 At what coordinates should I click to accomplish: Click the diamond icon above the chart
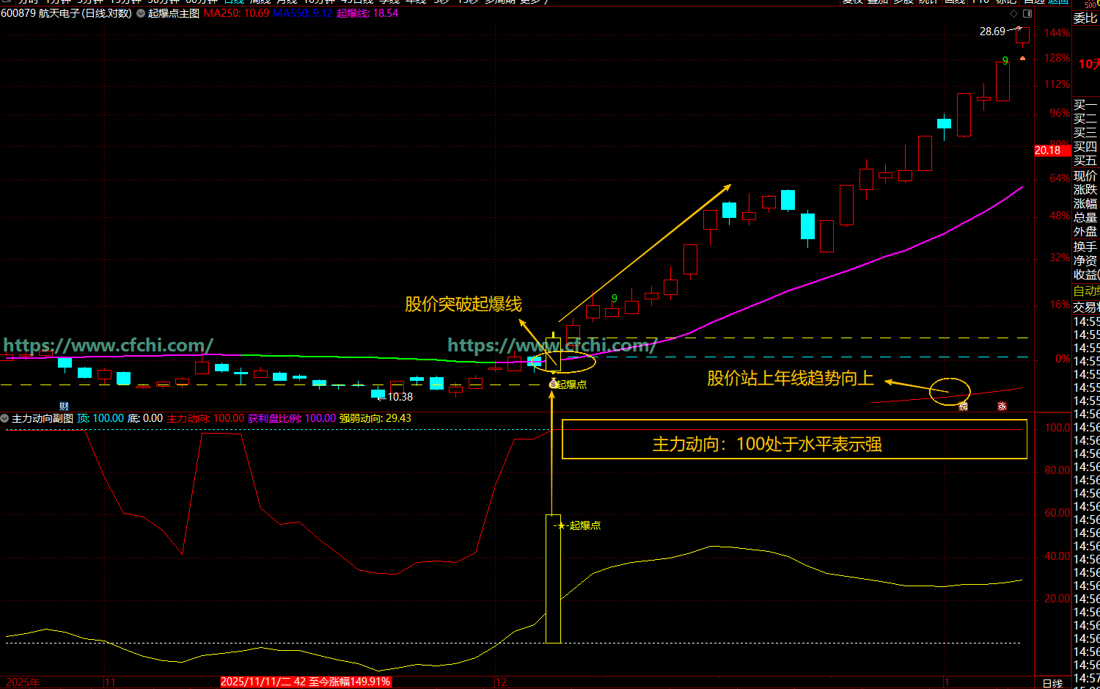point(1014,13)
